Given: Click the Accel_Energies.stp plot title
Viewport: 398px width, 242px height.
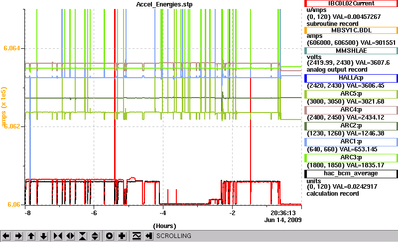Looking at the screenshot, I should coord(164,4).
